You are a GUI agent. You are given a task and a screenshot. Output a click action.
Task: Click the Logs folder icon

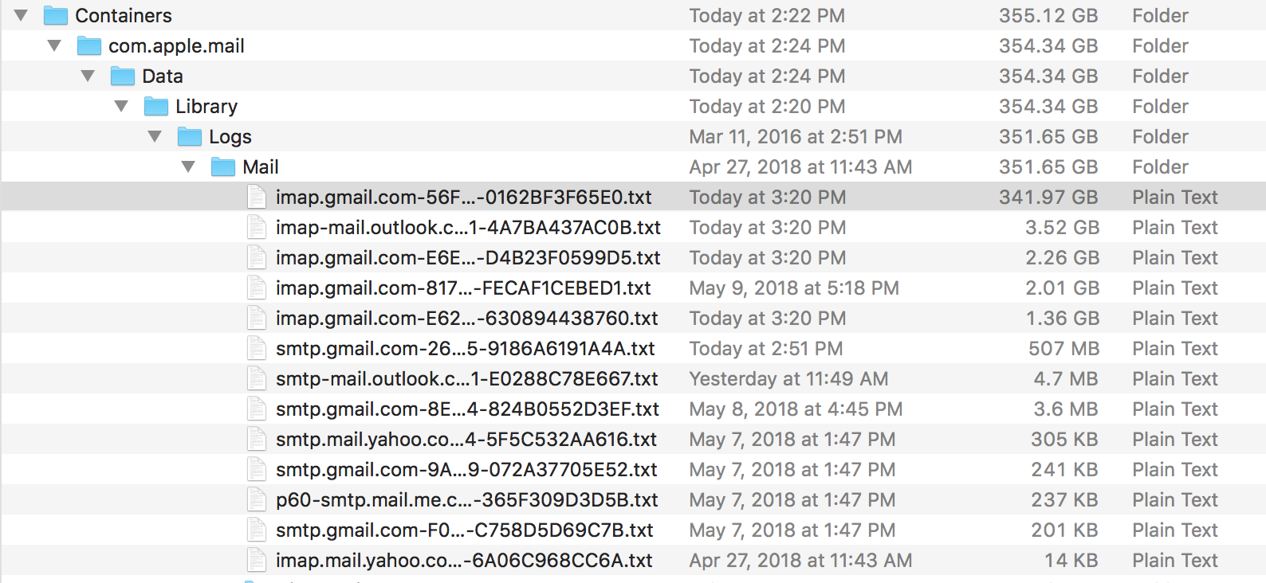point(189,137)
